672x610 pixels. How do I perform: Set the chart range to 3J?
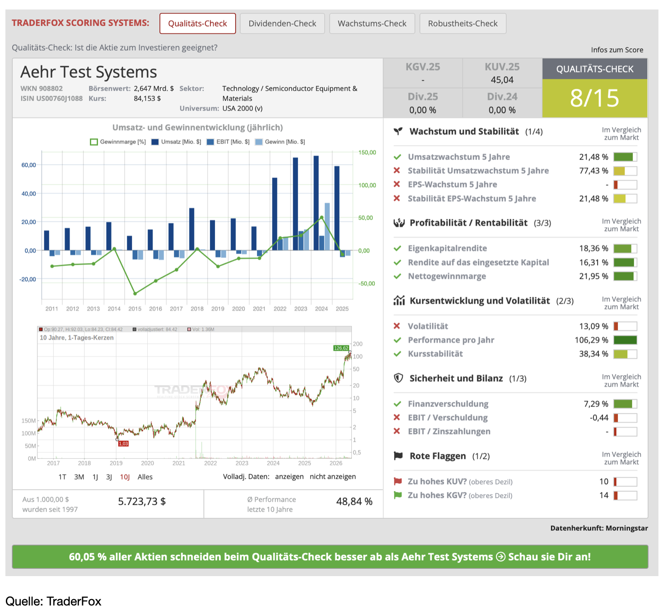point(109,477)
